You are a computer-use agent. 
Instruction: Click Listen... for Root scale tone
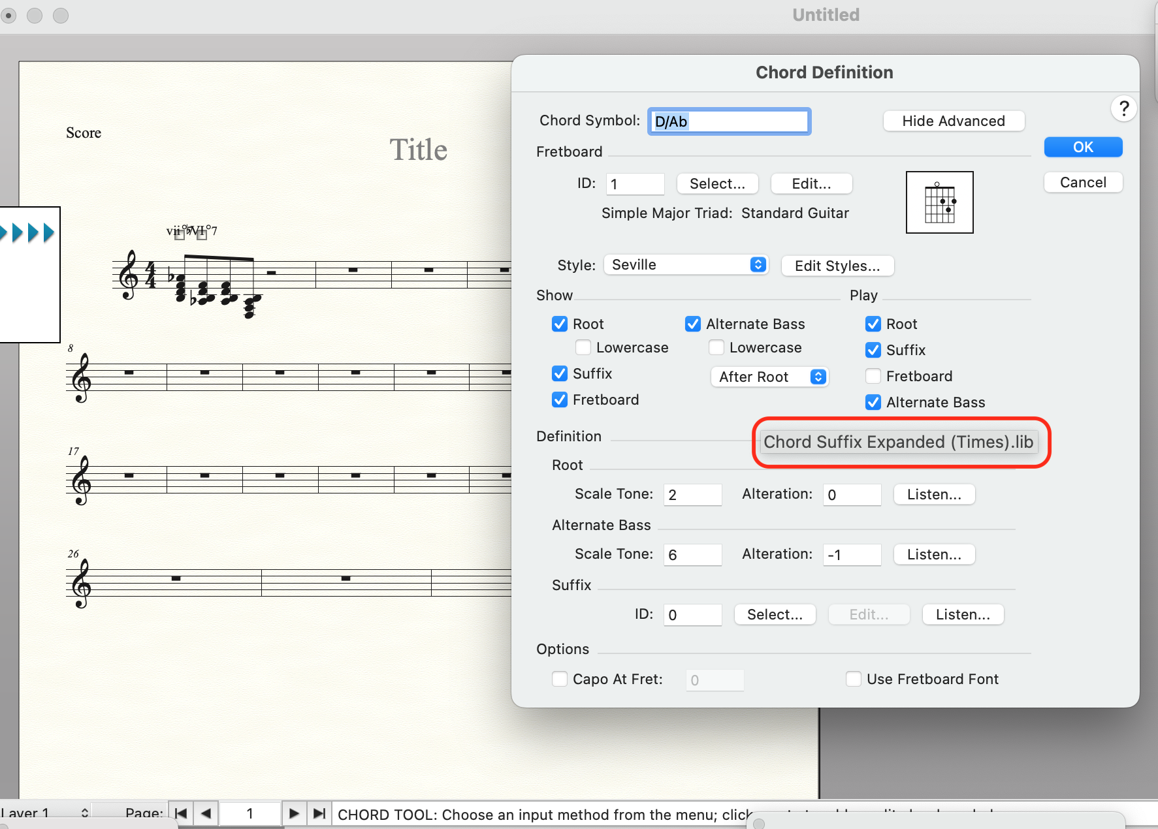(934, 494)
